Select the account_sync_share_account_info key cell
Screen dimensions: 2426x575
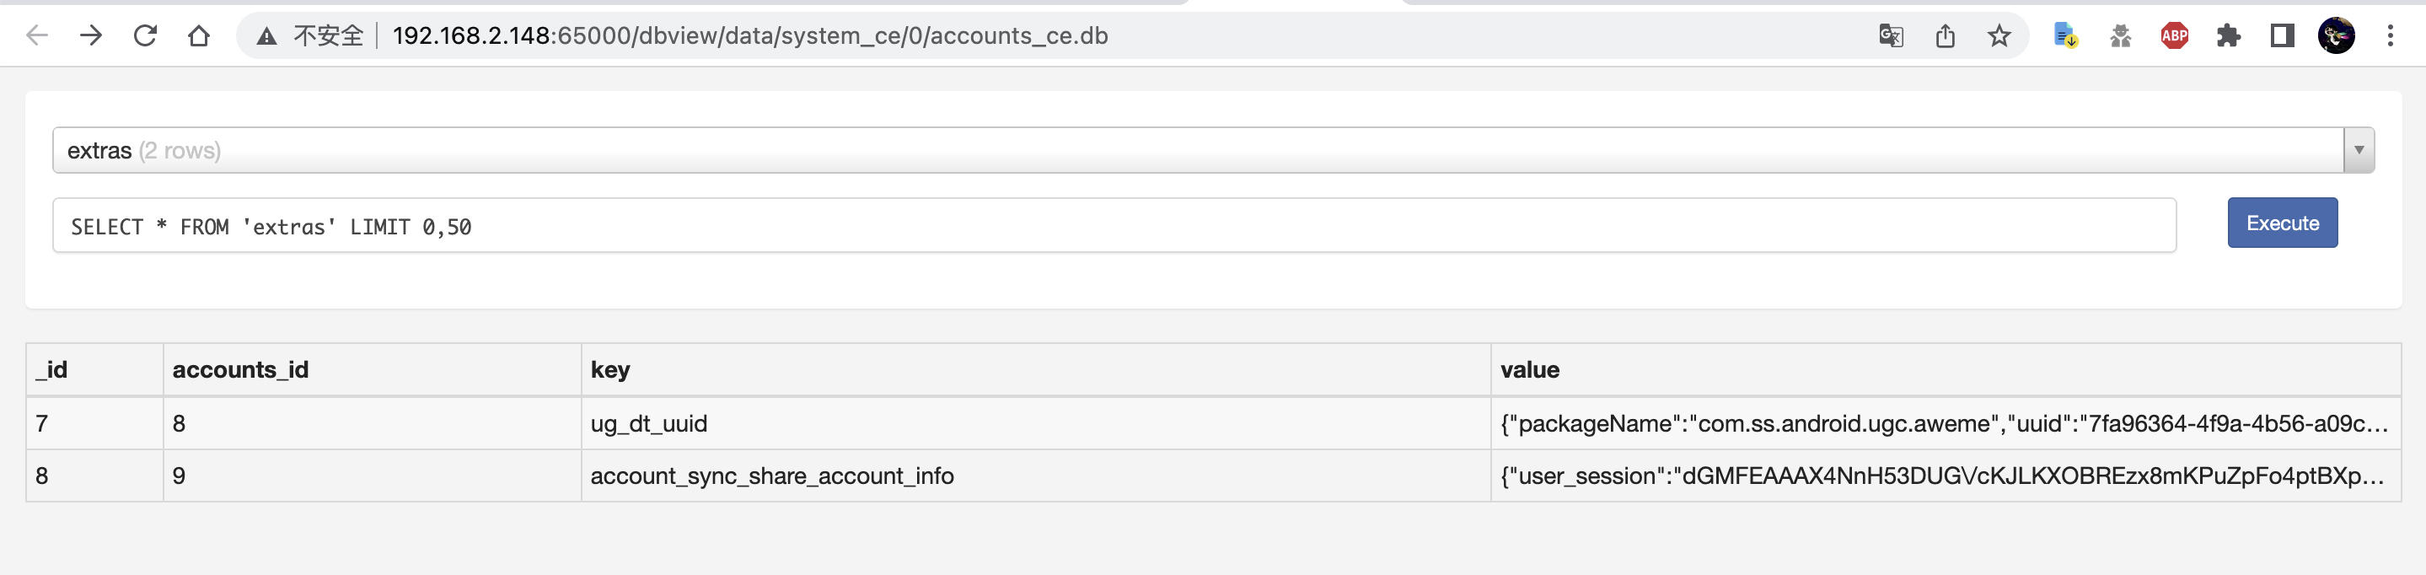(x=772, y=476)
